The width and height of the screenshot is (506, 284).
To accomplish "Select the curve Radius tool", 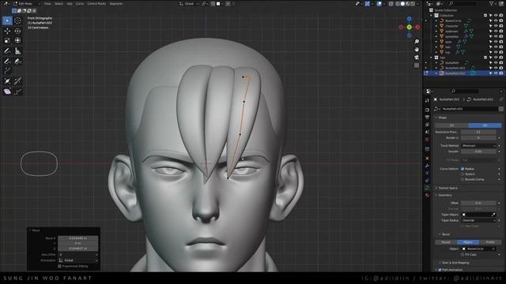I will pyautogui.click(x=7, y=81).
